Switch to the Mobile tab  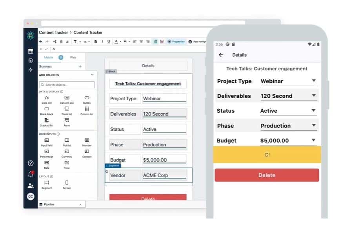49,58
